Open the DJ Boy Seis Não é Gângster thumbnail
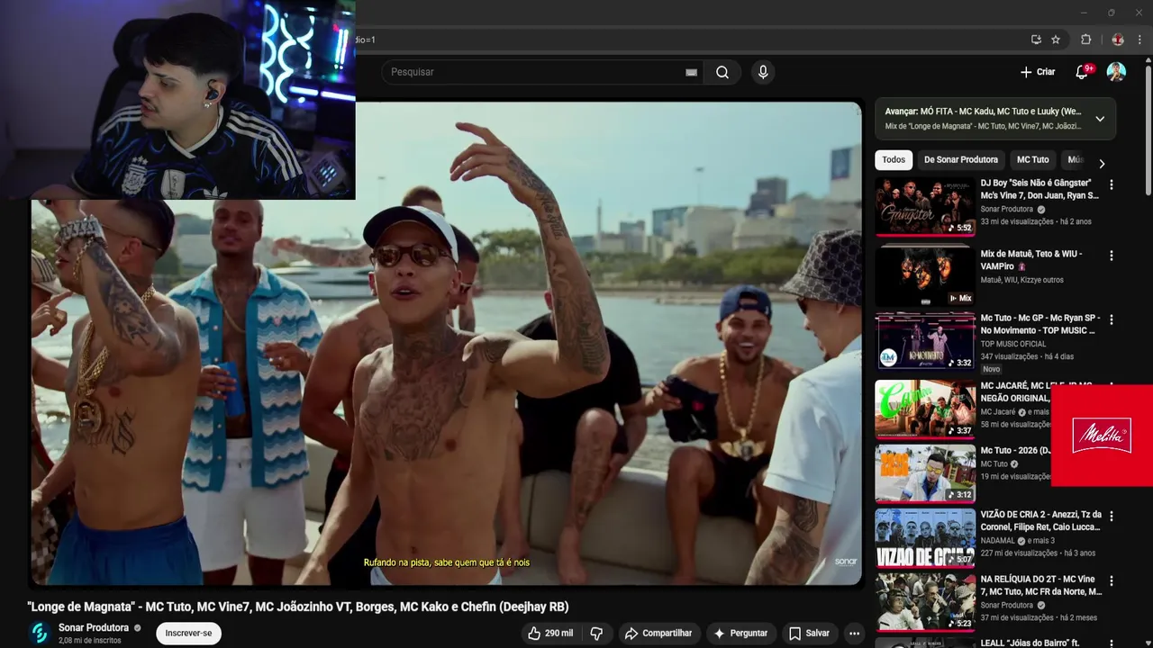 tap(925, 206)
